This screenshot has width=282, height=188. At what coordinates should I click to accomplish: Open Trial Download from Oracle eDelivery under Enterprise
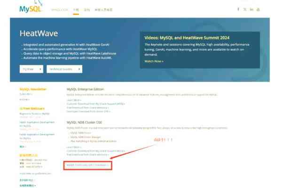tap(88, 108)
